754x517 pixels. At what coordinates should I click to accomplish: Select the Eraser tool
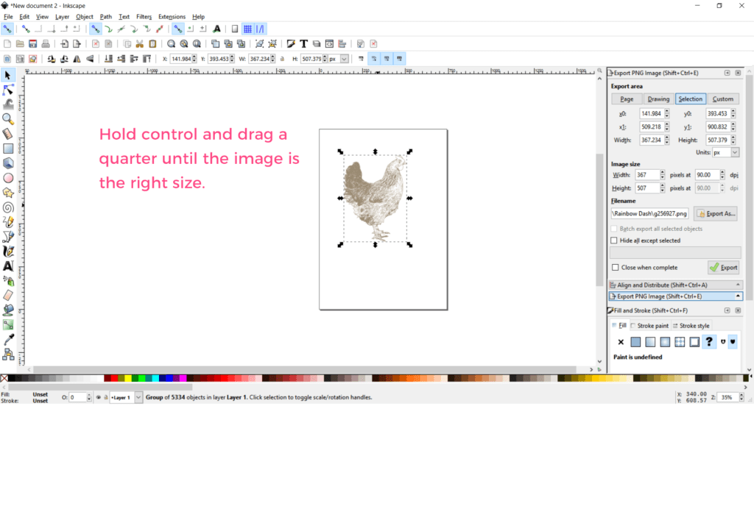tap(7, 296)
